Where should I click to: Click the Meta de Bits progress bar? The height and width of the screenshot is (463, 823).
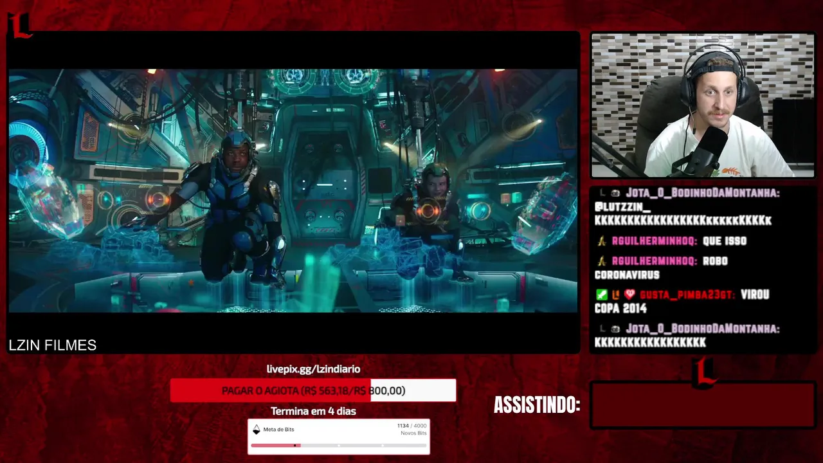tap(339, 445)
